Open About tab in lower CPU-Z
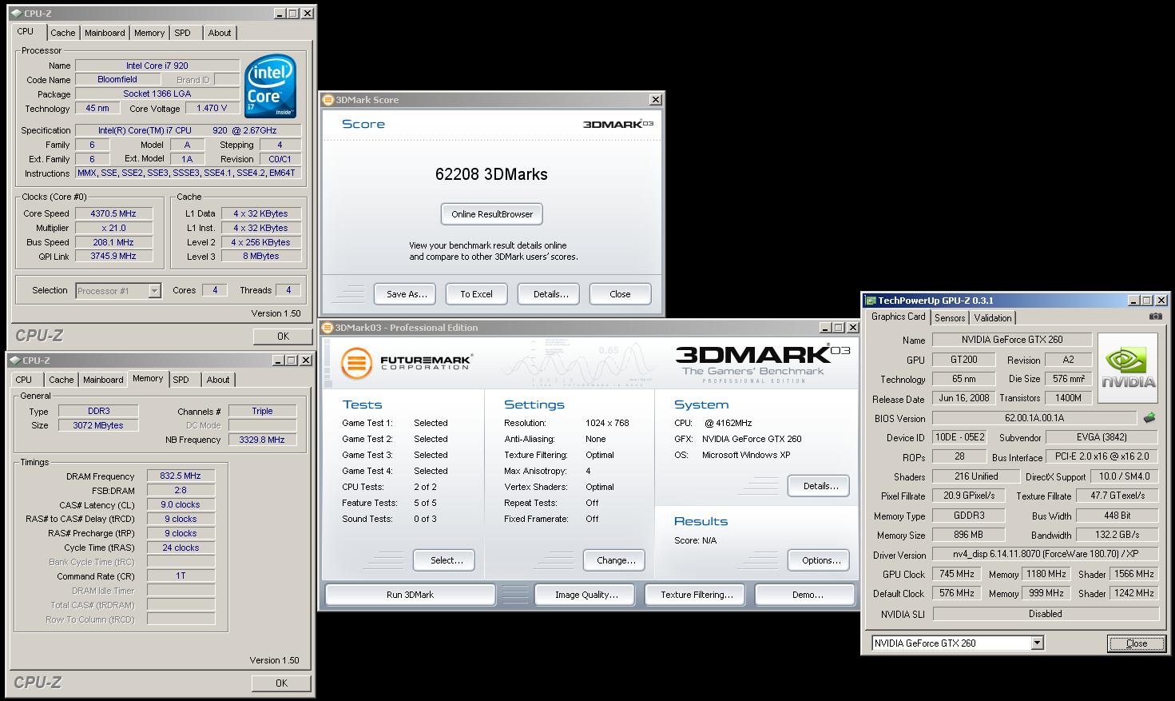 (x=218, y=380)
